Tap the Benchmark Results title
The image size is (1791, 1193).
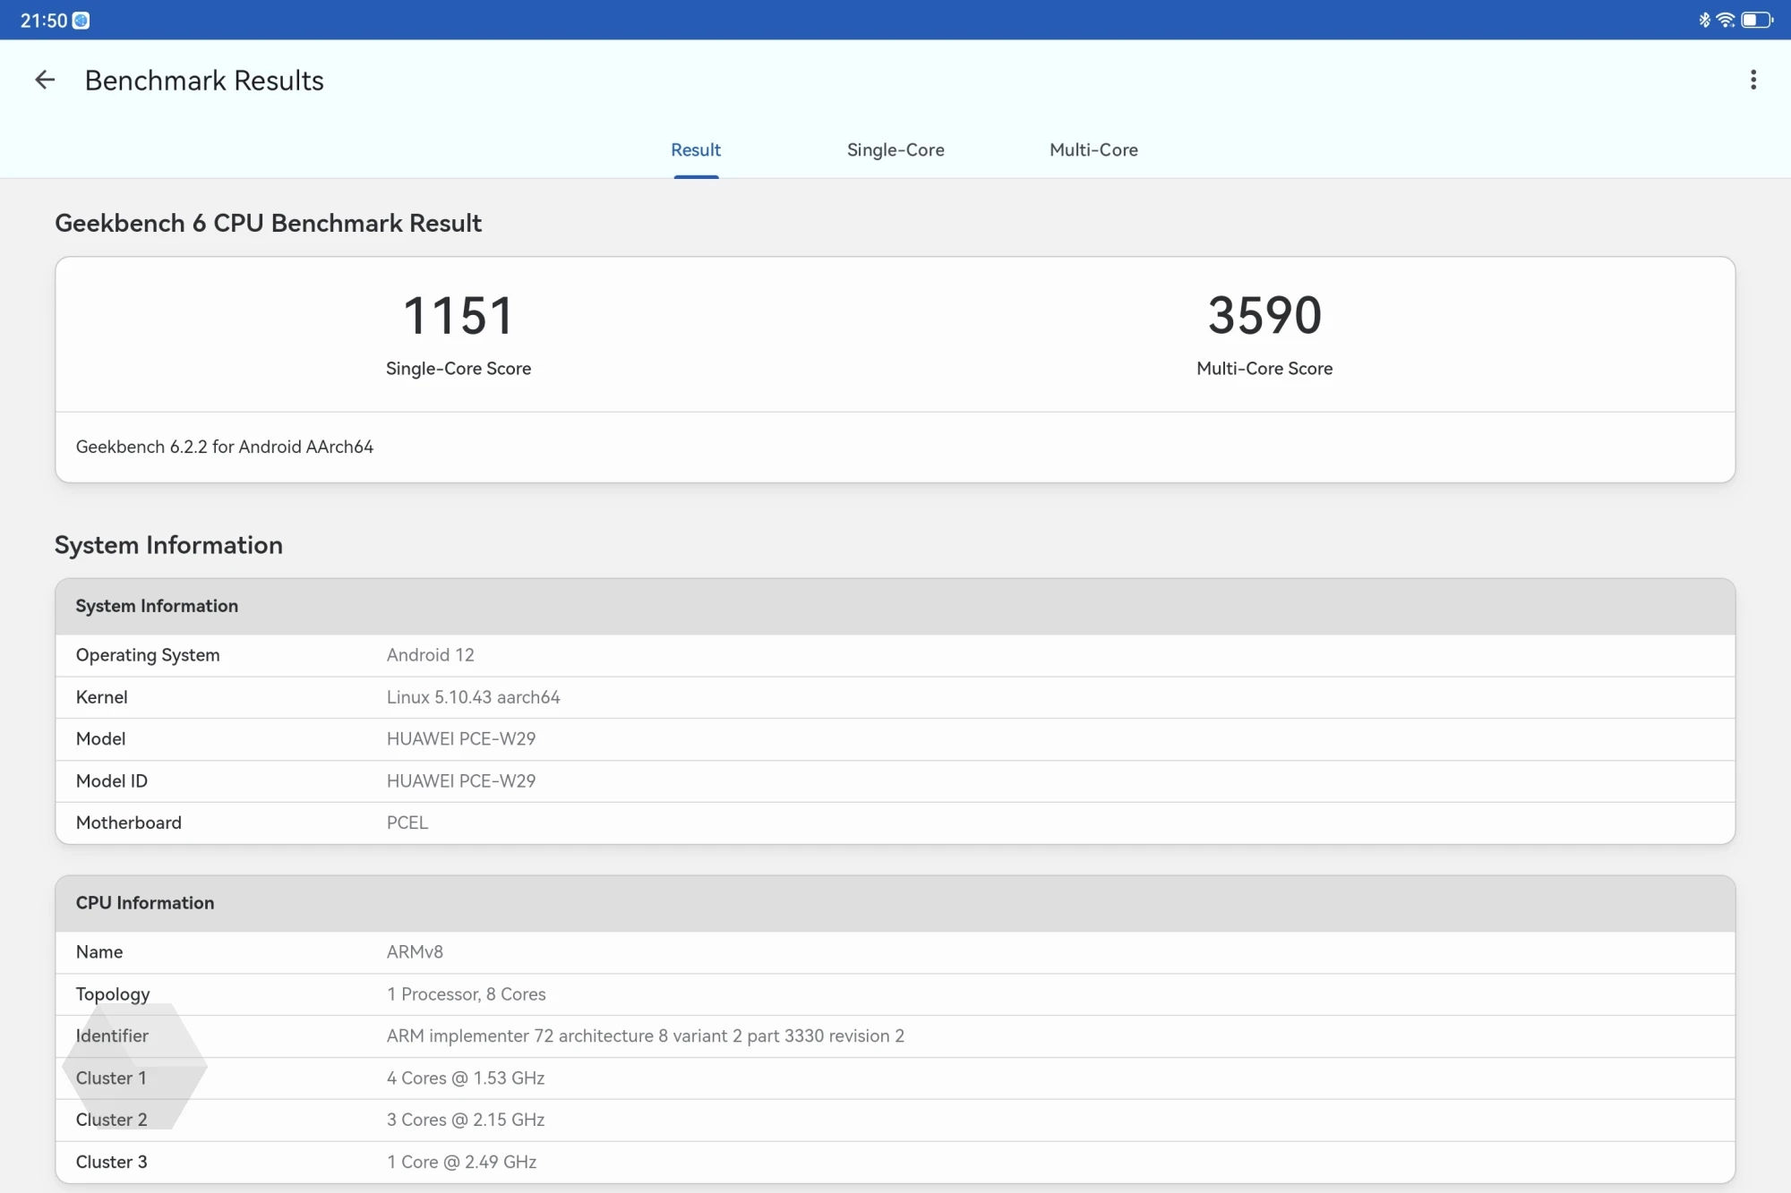[x=204, y=81]
